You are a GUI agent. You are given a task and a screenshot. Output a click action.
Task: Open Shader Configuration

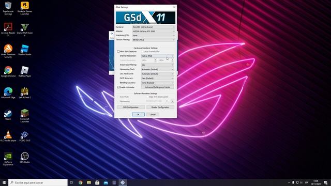[x=160, y=107]
